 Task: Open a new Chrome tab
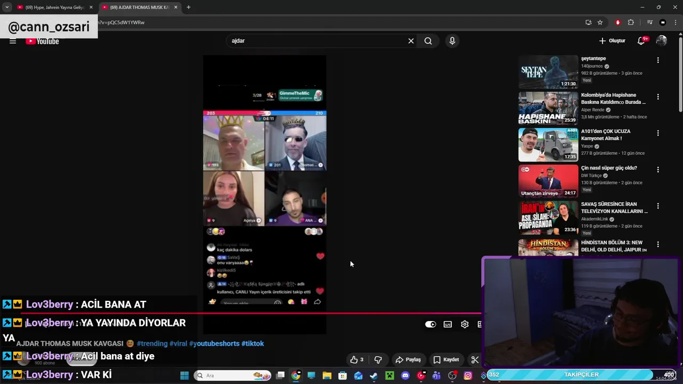point(188,7)
